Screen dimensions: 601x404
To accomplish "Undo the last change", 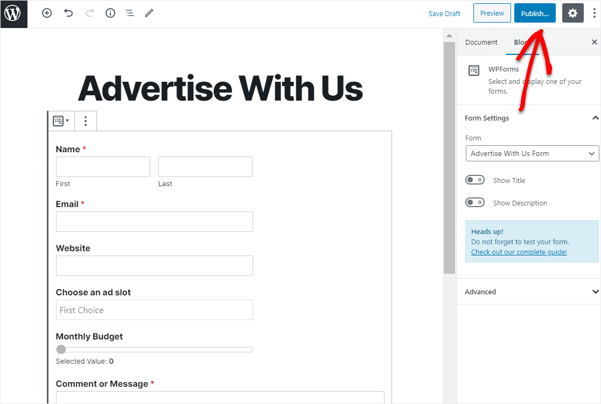I will 68,13.
